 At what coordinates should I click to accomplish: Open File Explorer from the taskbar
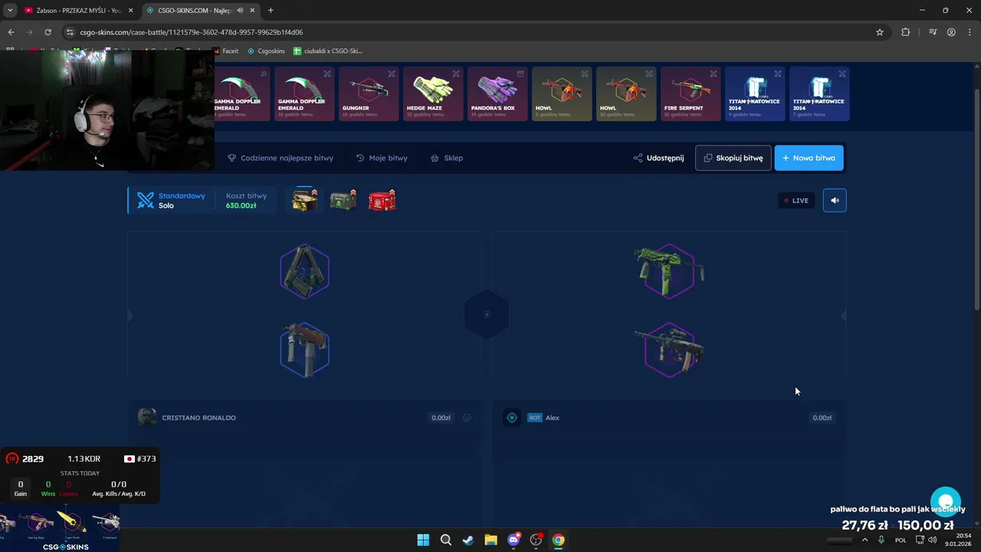pyautogui.click(x=490, y=540)
